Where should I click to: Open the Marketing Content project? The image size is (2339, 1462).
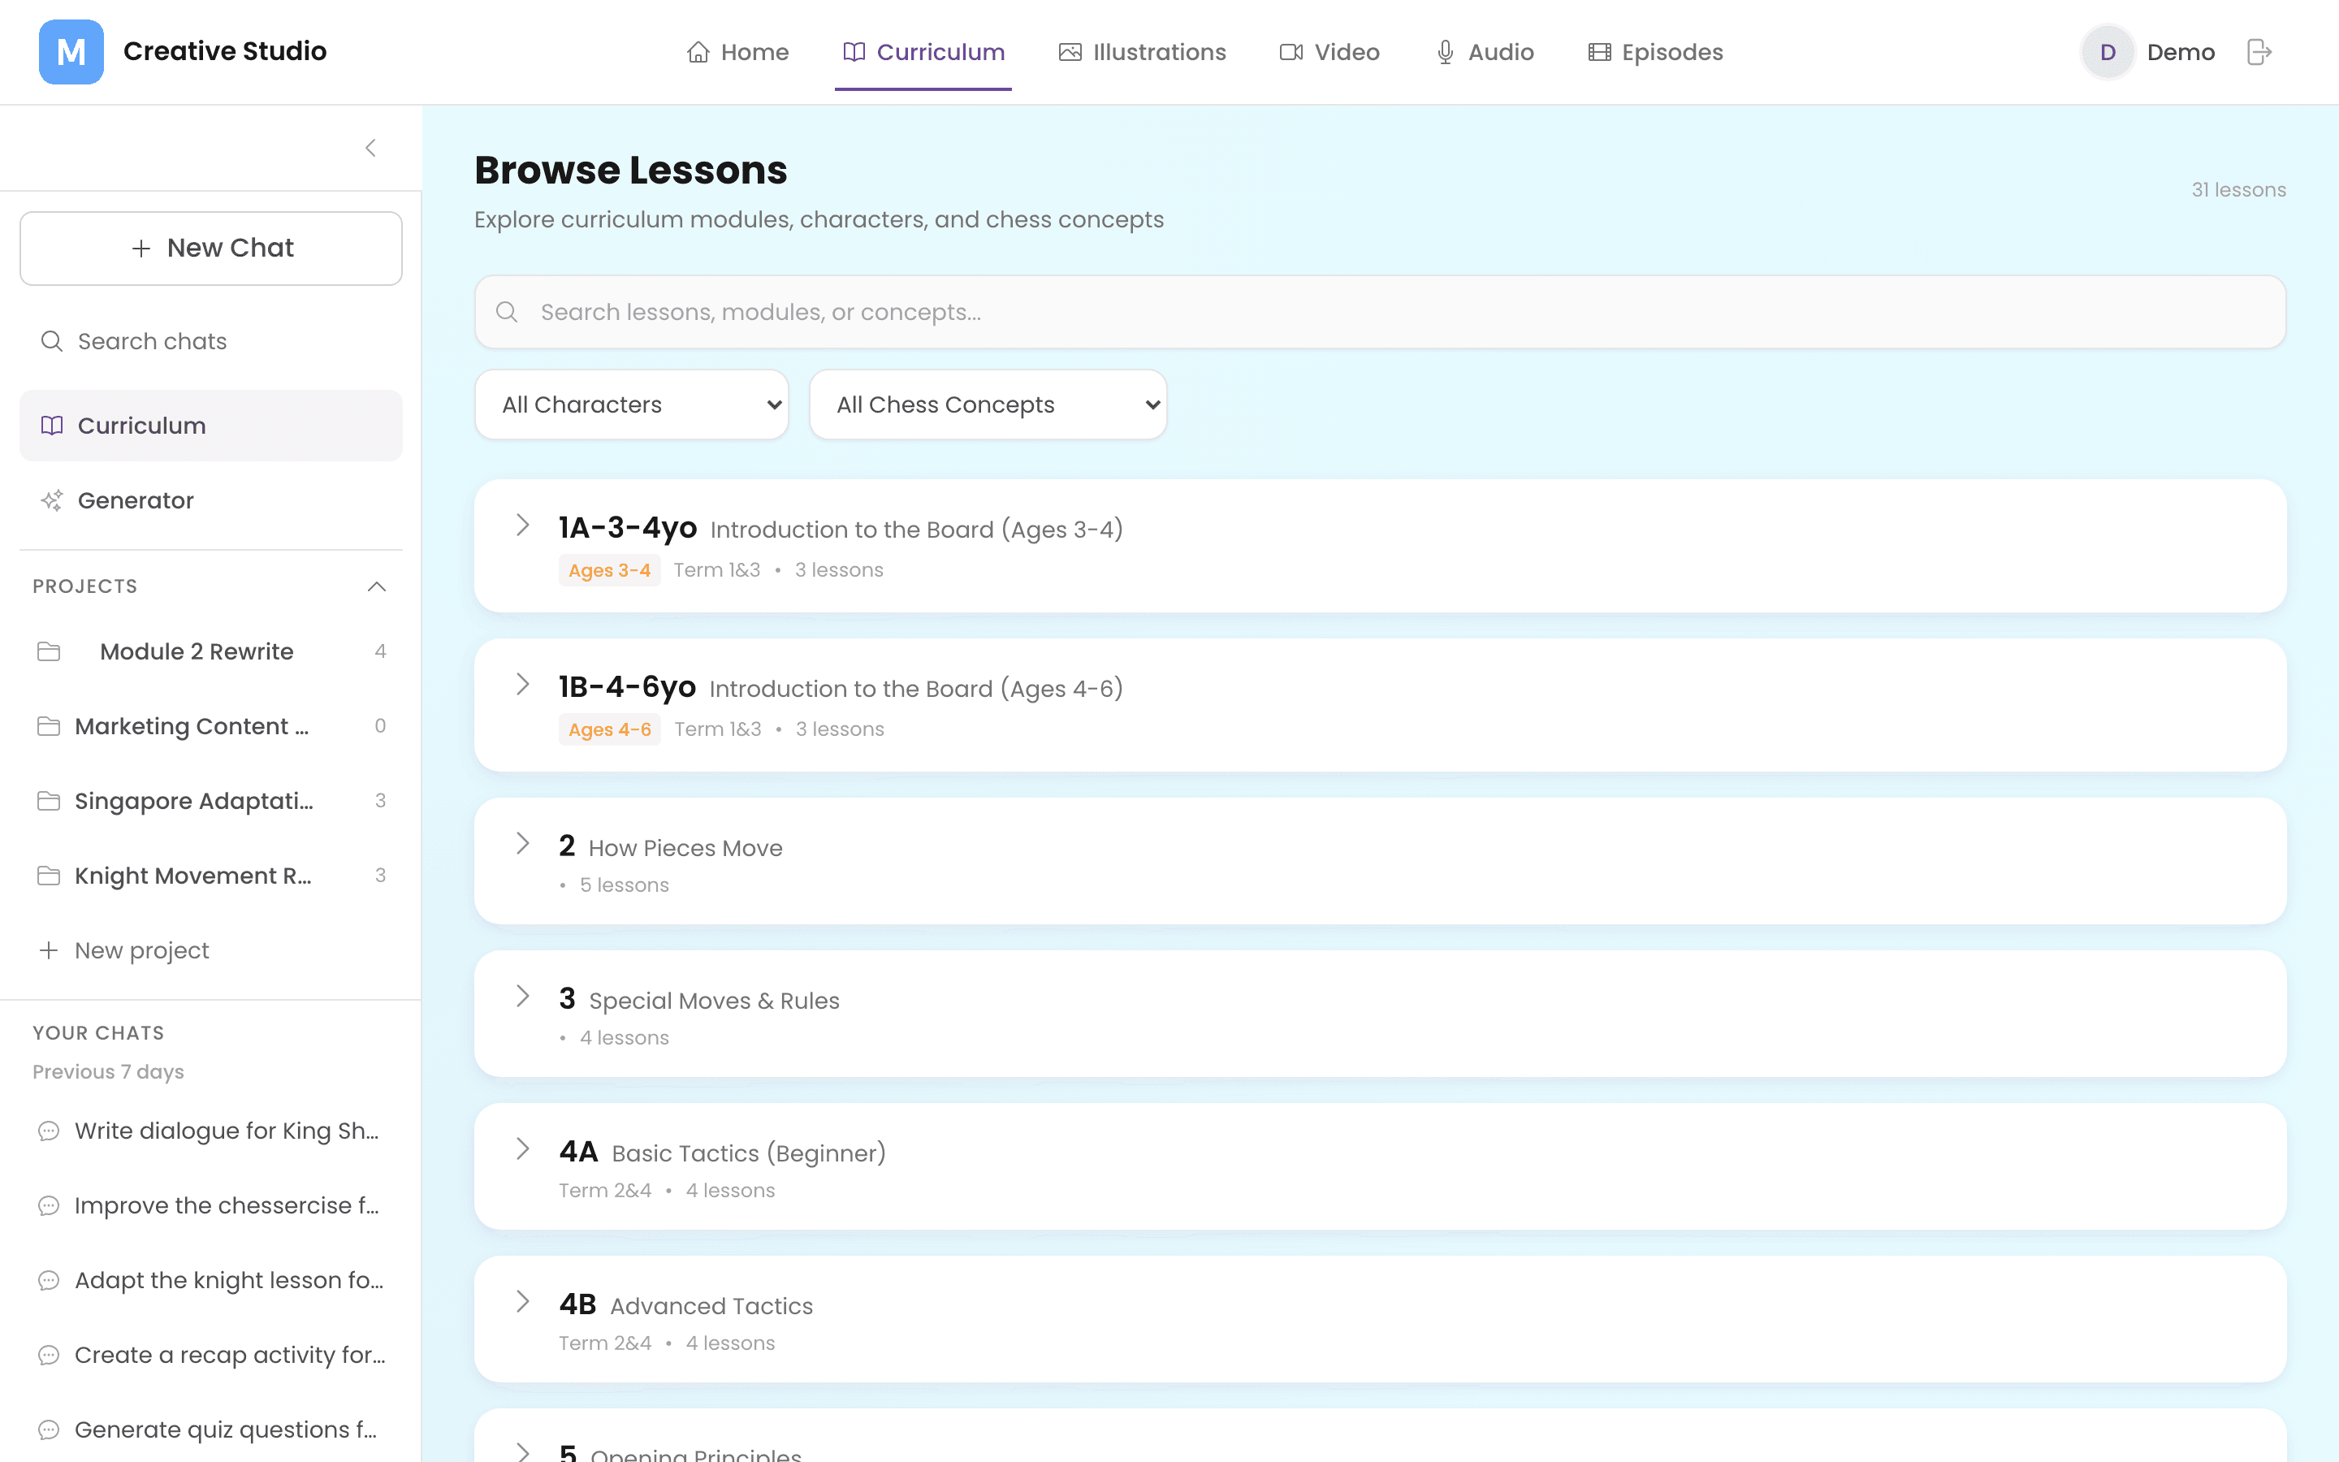(210, 726)
